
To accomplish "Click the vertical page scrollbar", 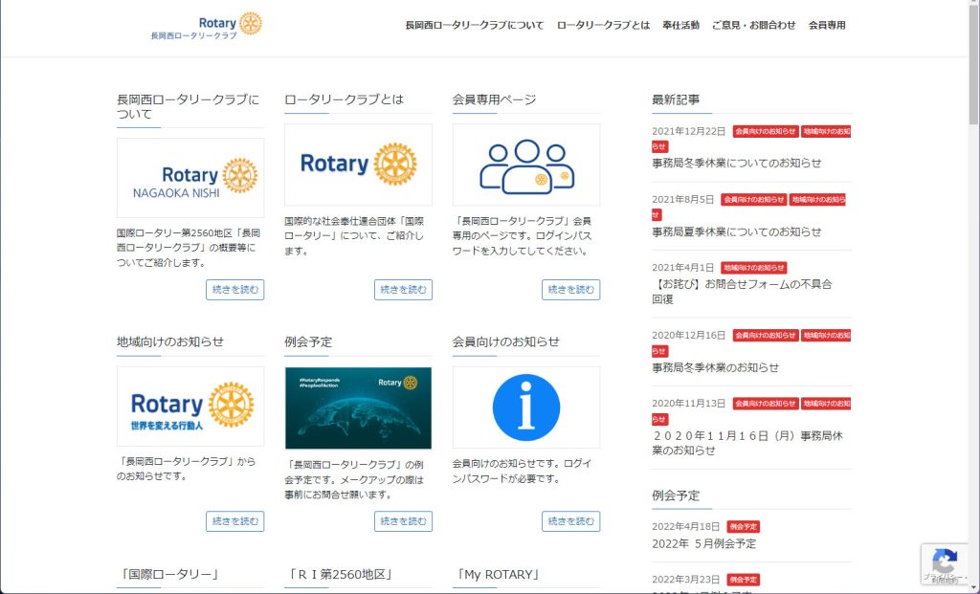I will [x=973, y=287].
